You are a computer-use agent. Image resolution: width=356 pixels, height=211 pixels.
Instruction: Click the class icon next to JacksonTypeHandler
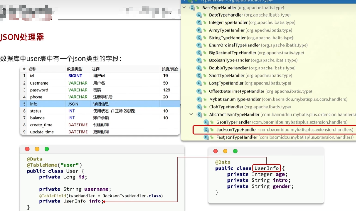[x=206, y=130]
